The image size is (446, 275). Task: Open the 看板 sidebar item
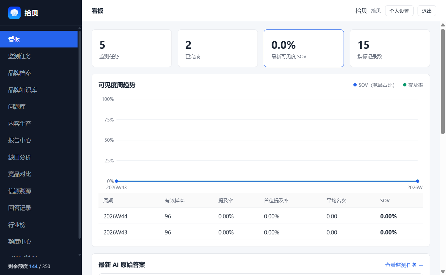(x=39, y=39)
